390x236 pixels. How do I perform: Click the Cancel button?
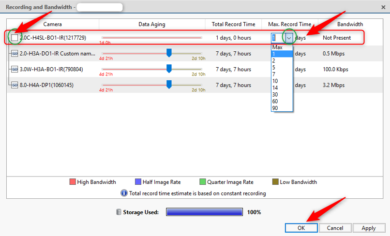[x=335, y=227]
